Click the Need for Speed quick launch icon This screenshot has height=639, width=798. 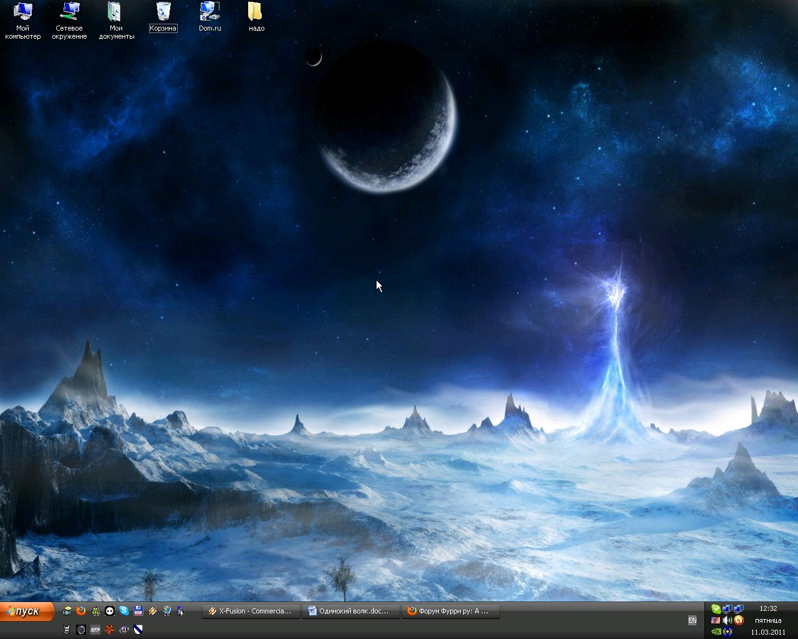(95, 630)
